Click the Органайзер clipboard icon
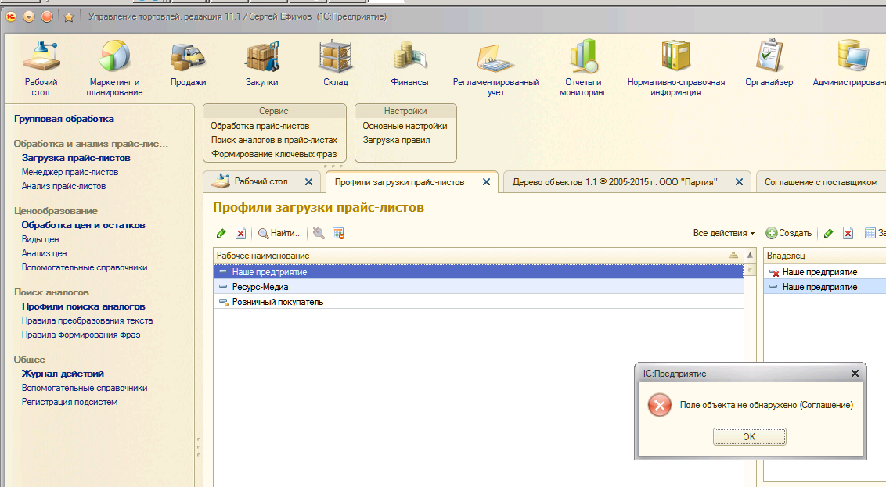 (x=769, y=58)
